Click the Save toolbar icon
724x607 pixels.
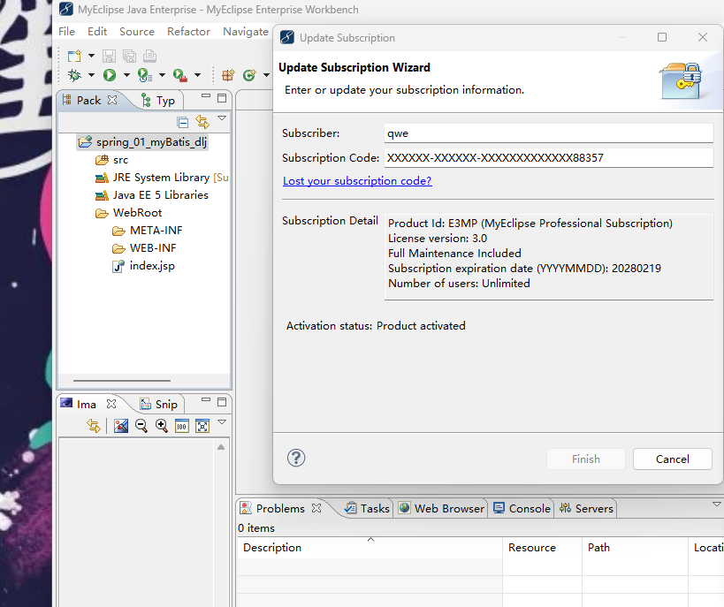(x=109, y=57)
